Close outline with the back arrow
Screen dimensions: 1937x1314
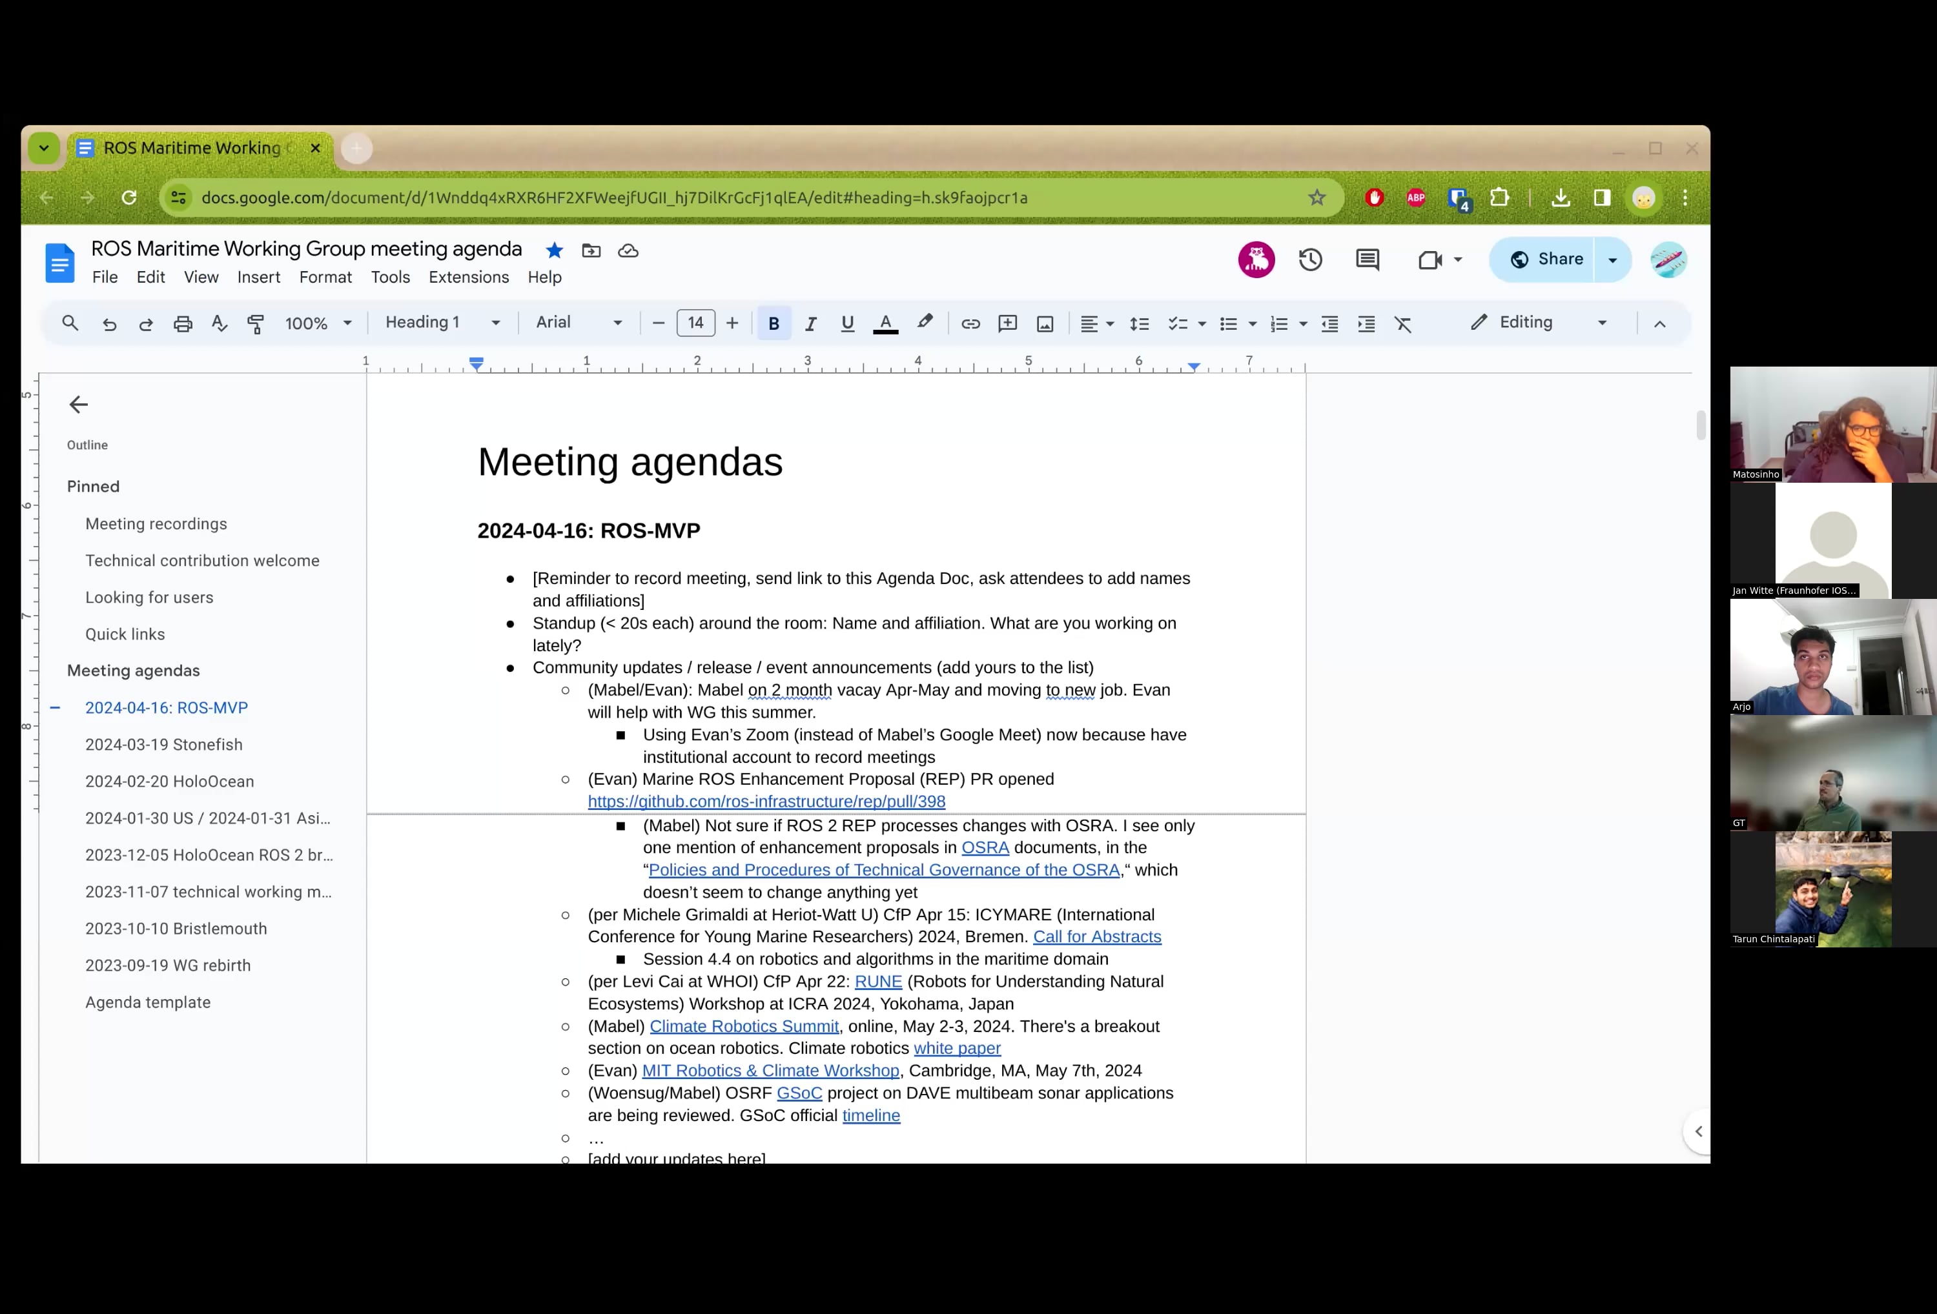78,405
